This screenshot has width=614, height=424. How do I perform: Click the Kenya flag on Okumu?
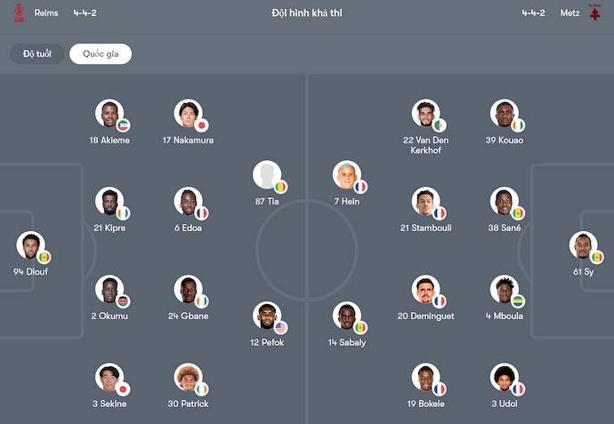pyautogui.click(x=123, y=301)
